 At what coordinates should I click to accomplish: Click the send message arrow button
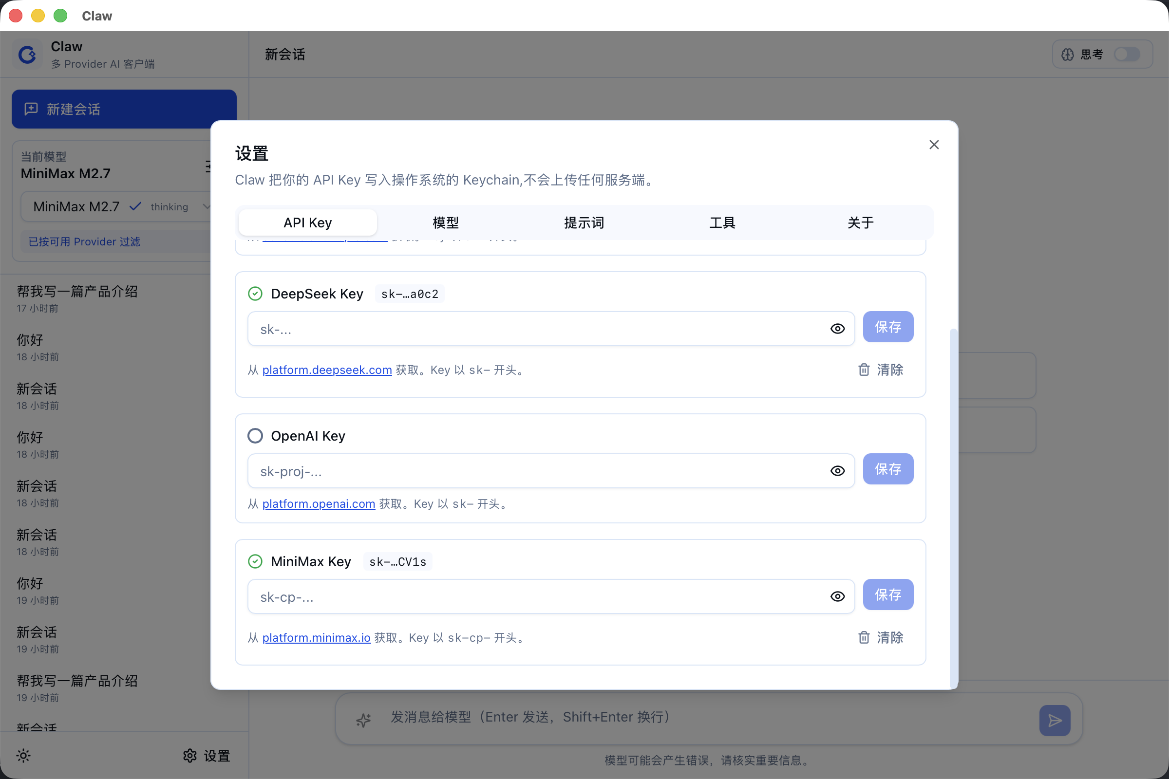tap(1054, 721)
